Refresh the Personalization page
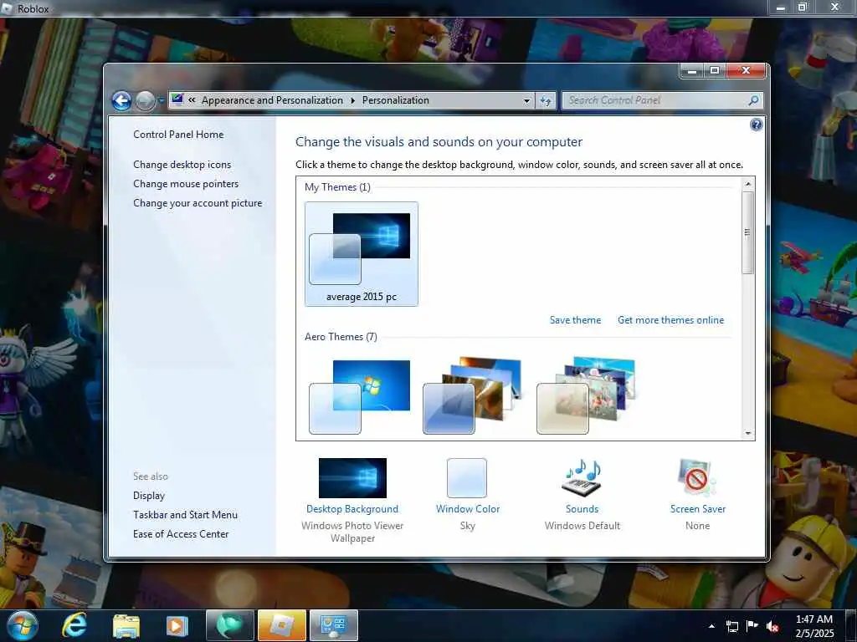 (546, 100)
